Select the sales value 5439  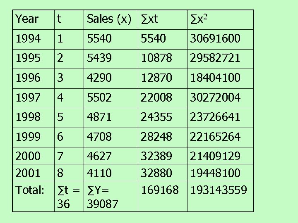pos(99,58)
